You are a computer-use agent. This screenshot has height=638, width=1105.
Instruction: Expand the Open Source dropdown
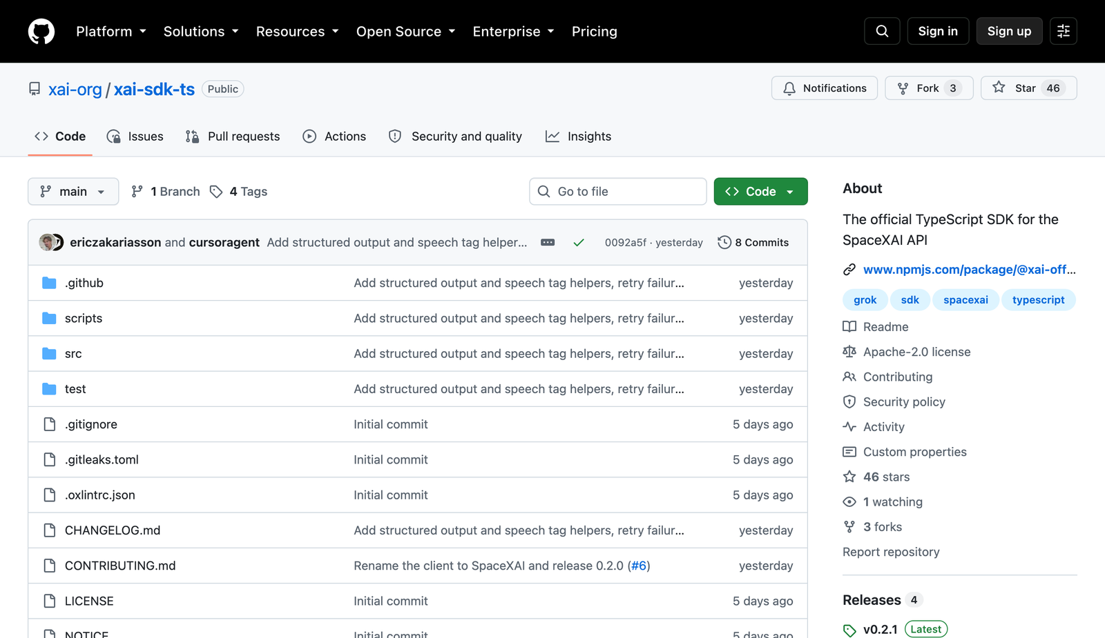[406, 32]
